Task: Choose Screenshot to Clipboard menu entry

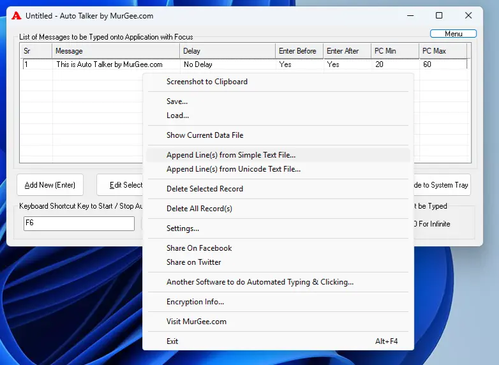Action: pyautogui.click(x=278, y=82)
